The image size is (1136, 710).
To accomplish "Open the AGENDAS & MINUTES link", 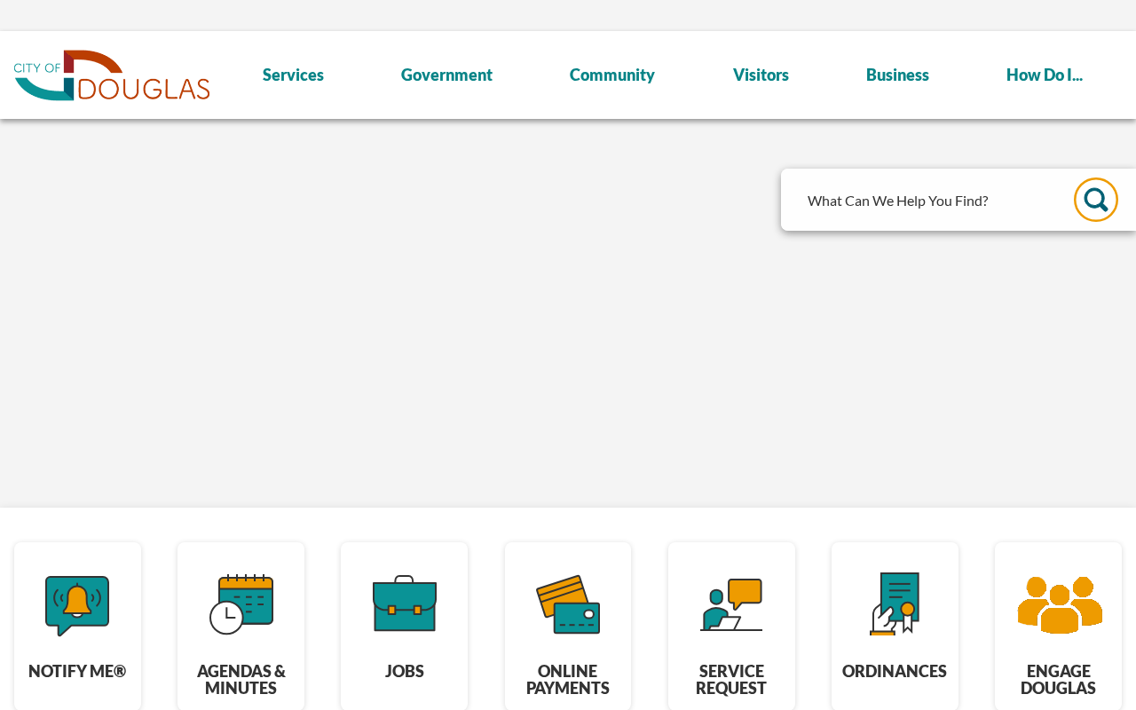I will click(241, 680).
